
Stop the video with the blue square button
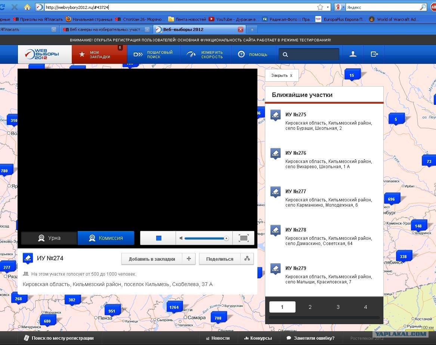(158, 238)
